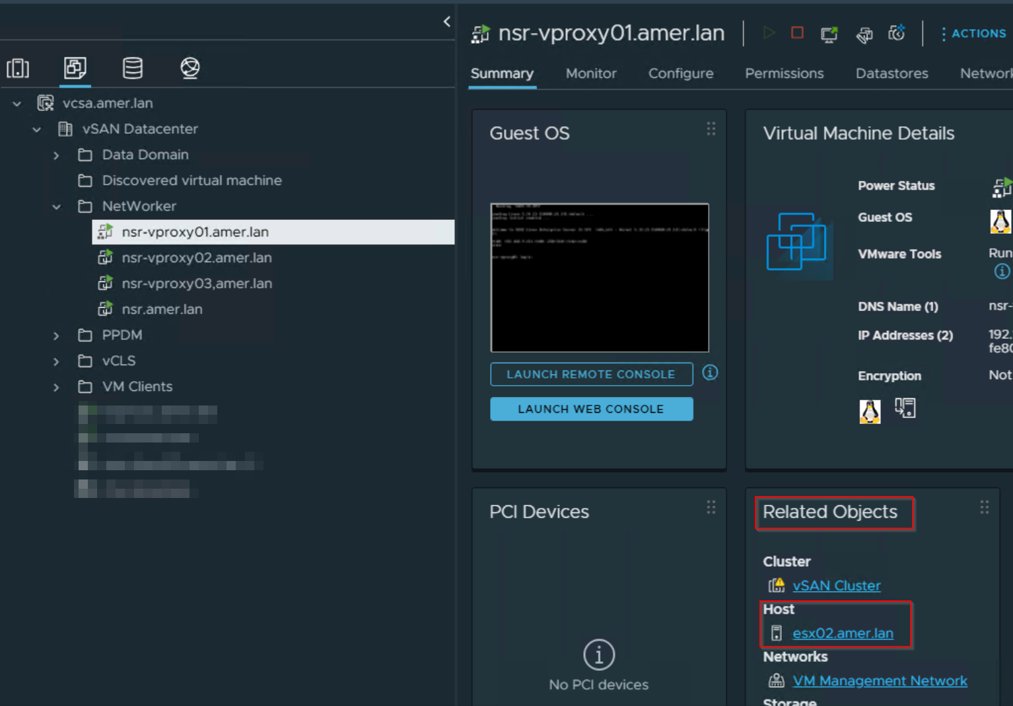Switch to the Permissions tab

click(x=784, y=73)
